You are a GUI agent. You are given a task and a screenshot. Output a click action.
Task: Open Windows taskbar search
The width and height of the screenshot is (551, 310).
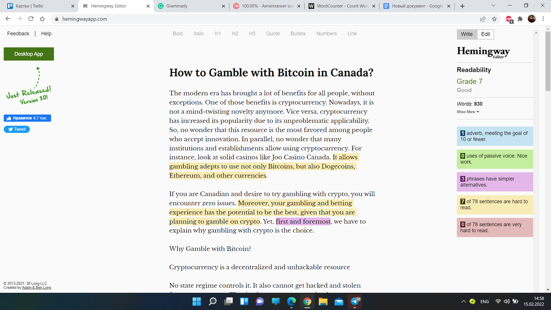(213, 301)
